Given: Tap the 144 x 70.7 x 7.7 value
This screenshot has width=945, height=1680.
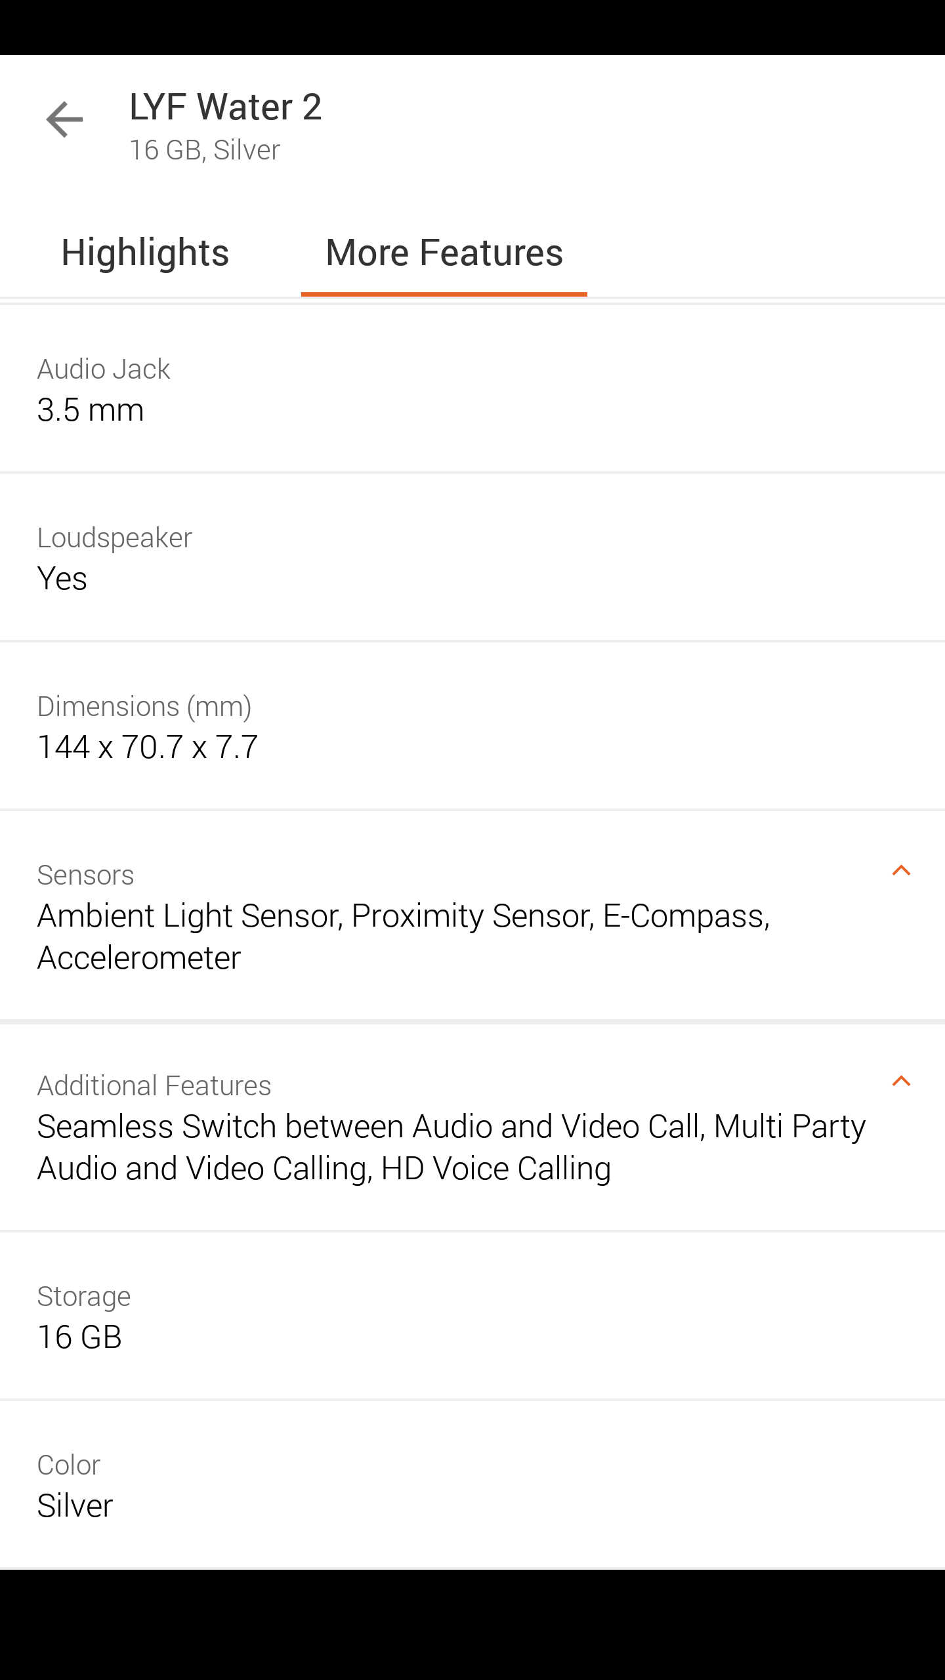Looking at the screenshot, I should coord(148,747).
